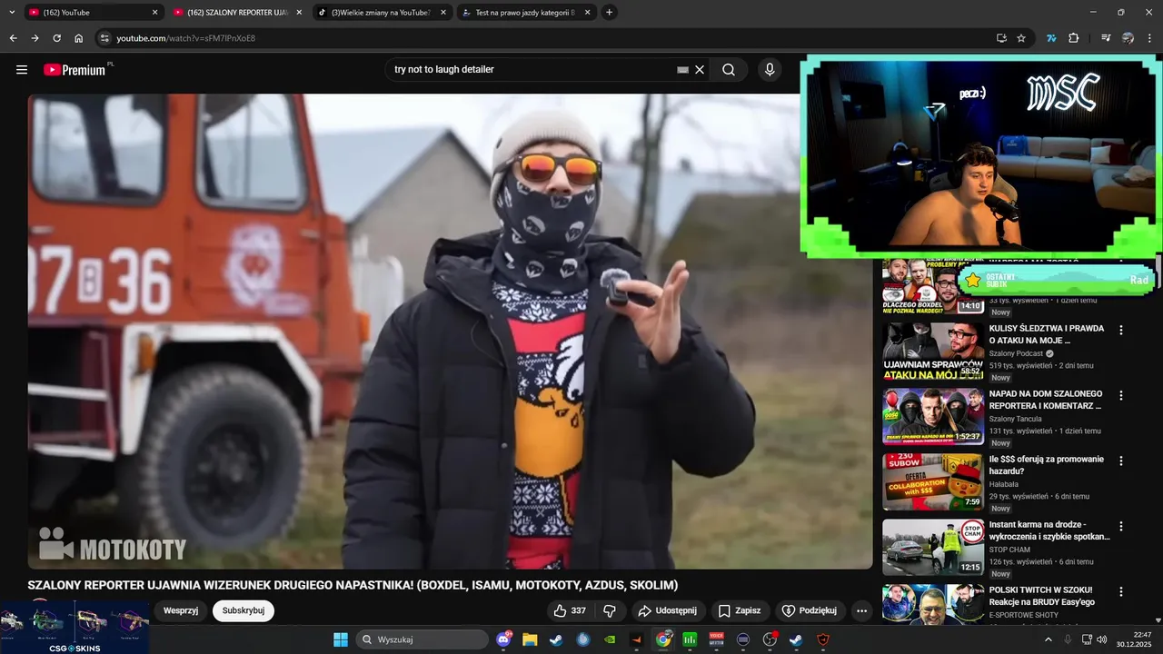Close the Test na prawo jazdy tab
Screen dimensions: 1163x654
point(587,13)
